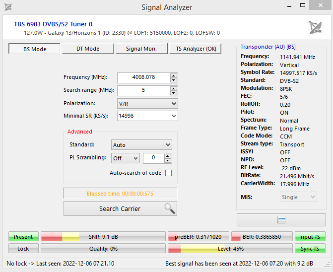Click the PL Scrambling code number field
The height and width of the screenshot is (272, 333).
(154, 158)
